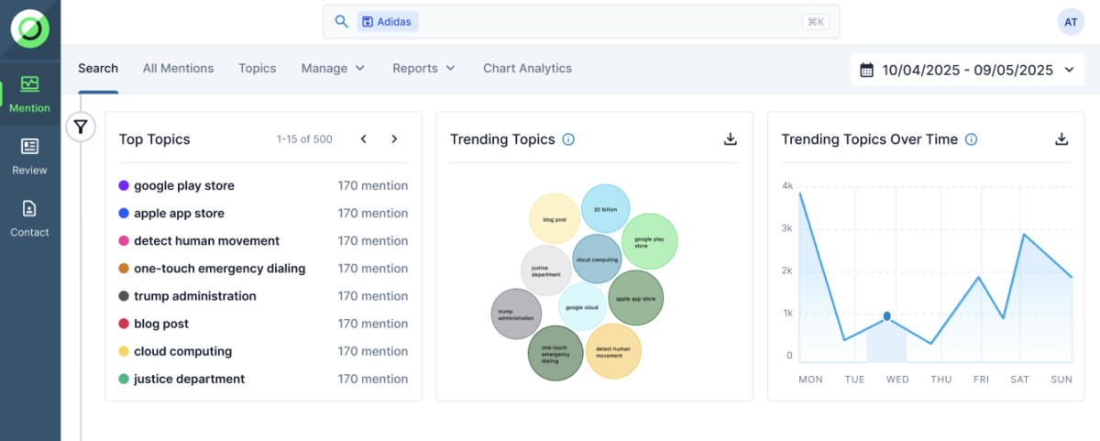Viewport: 1100px width, 441px height.
Task: Click blue dot beside apple app store
Action: [x=124, y=213]
